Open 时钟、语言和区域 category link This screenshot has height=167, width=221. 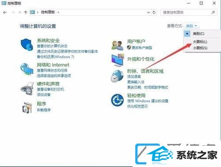click(x=145, y=71)
